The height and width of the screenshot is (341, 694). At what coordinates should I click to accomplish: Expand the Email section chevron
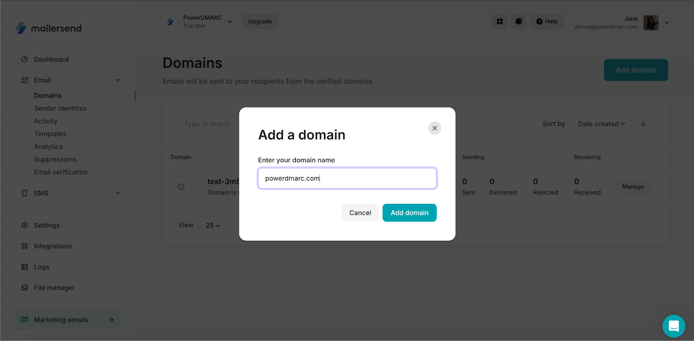coord(118,80)
